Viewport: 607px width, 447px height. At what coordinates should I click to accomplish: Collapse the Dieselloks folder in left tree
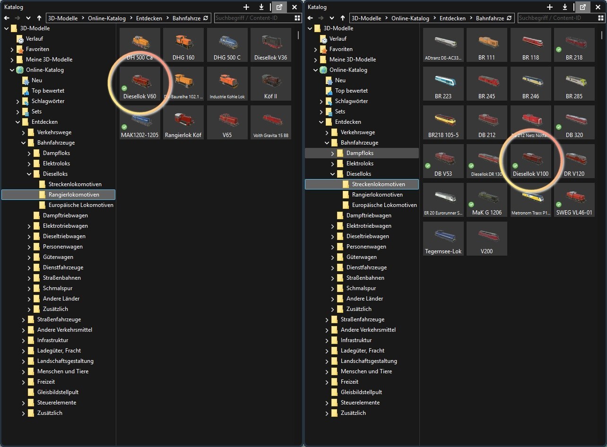(29, 174)
